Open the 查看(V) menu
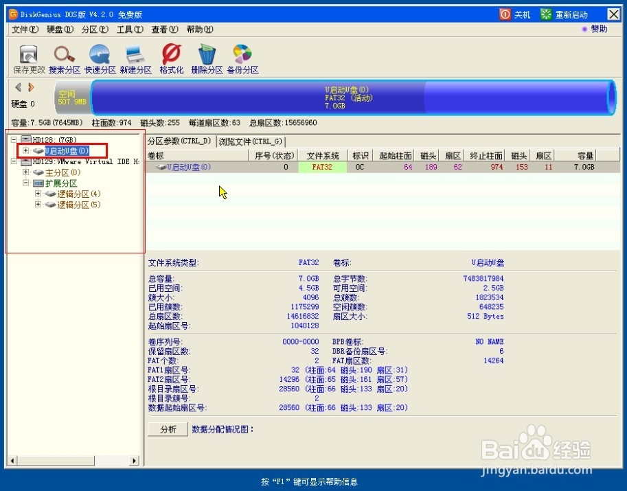The height and width of the screenshot is (491, 627). click(165, 30)
